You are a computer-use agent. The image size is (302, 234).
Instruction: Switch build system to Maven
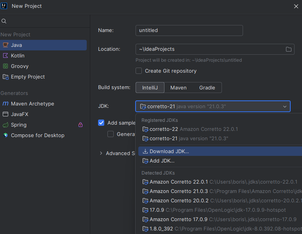tap(178, 88)
